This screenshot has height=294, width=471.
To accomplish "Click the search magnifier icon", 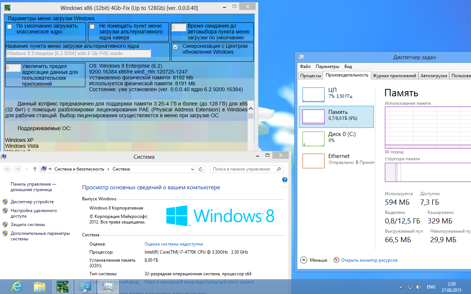I will 279,169.
